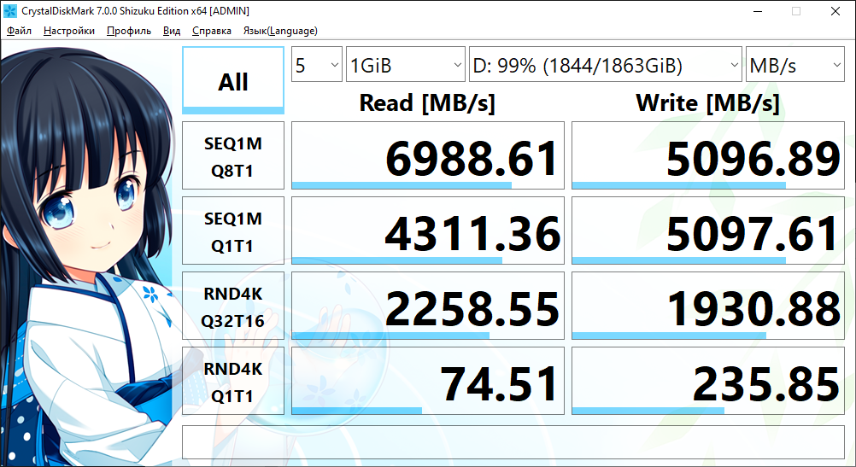Open the drive selector D: 99% dropdown

click(606, 64)
